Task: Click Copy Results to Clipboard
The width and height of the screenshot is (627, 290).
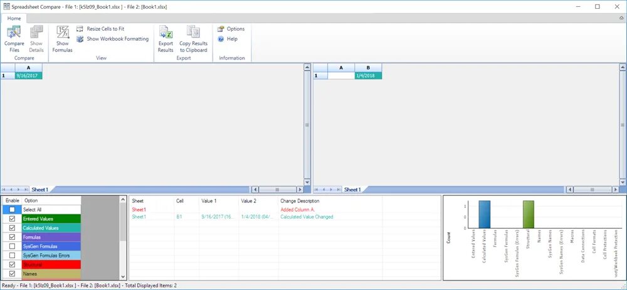Action: click(x=194, y=39)
